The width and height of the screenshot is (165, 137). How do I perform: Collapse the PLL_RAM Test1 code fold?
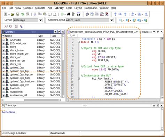79,79
